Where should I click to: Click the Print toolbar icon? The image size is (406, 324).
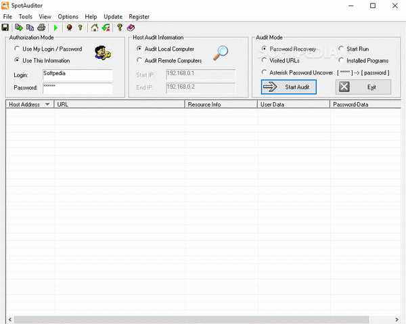click(x=41, y=28)
